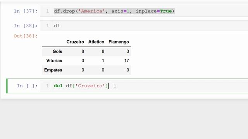
Task: Select the code cell 38 containing df
Action: coord(144,26)
